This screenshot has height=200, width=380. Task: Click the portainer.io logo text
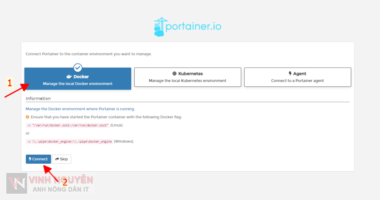click(193, 27)
